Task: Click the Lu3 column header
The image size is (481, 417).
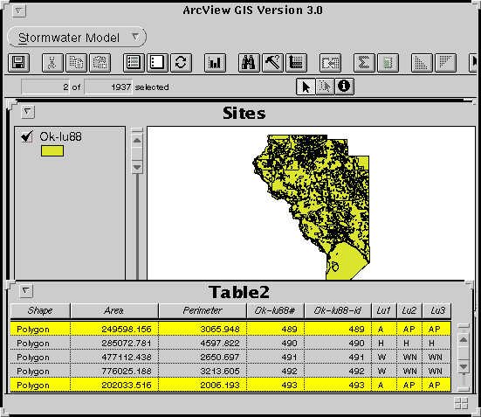Action: 436,310
